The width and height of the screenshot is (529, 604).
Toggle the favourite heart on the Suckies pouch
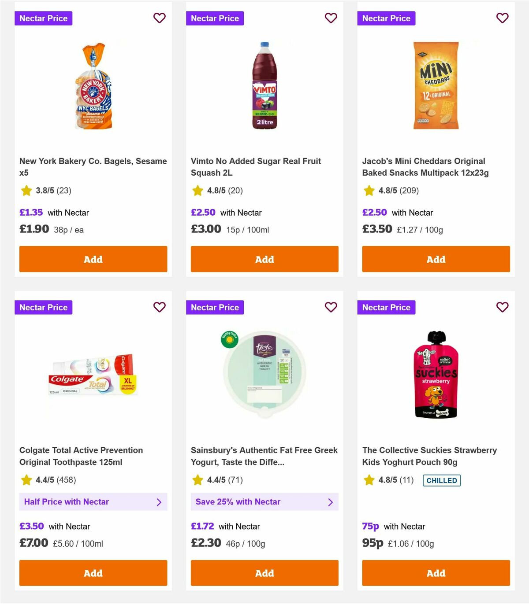(x=502, y=307)
